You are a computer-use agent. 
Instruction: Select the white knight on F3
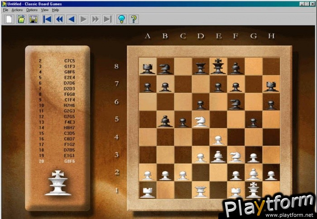[236, 157]
